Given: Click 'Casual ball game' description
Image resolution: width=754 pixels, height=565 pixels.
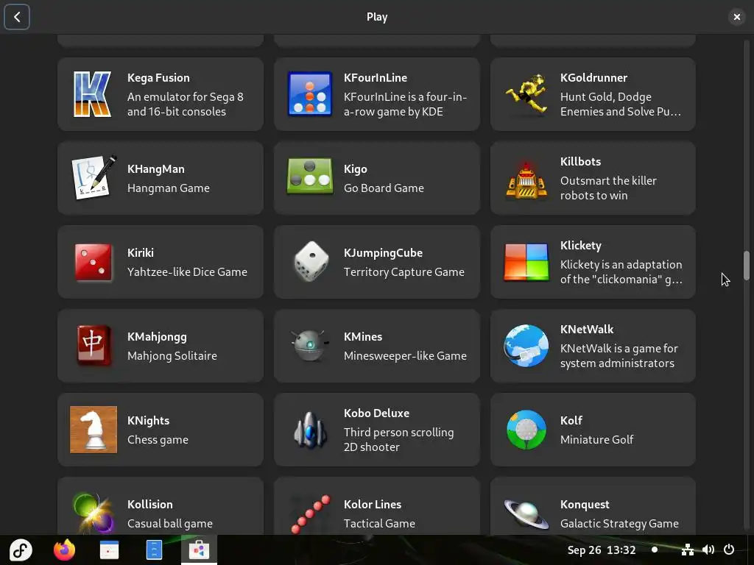Looking at the screenshot, I should click(x=170, y=523).
